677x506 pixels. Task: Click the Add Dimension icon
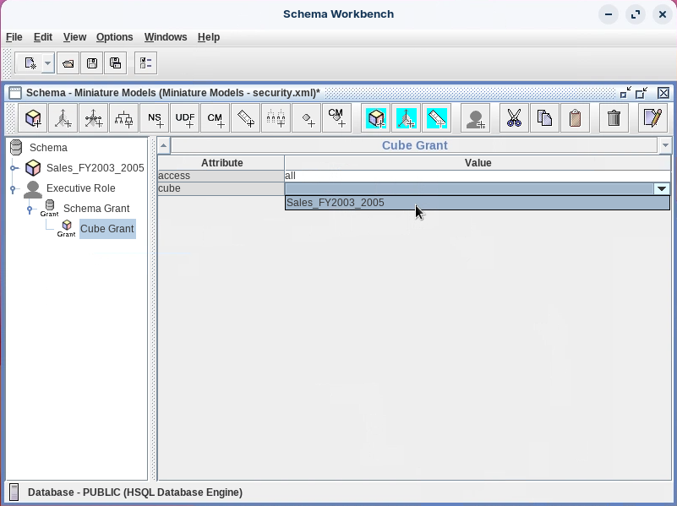pos(63,117)
